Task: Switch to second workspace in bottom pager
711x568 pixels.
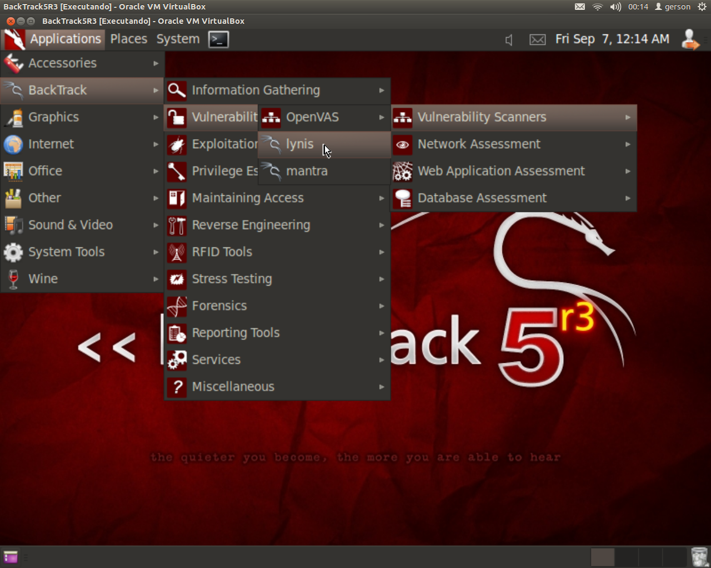Action: coord(627,557)
